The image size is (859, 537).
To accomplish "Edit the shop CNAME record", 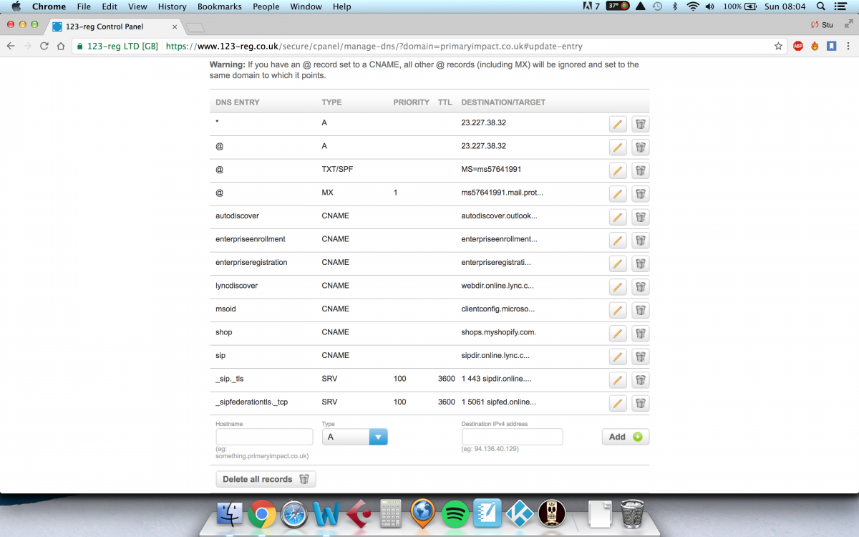I will point(618,334).
